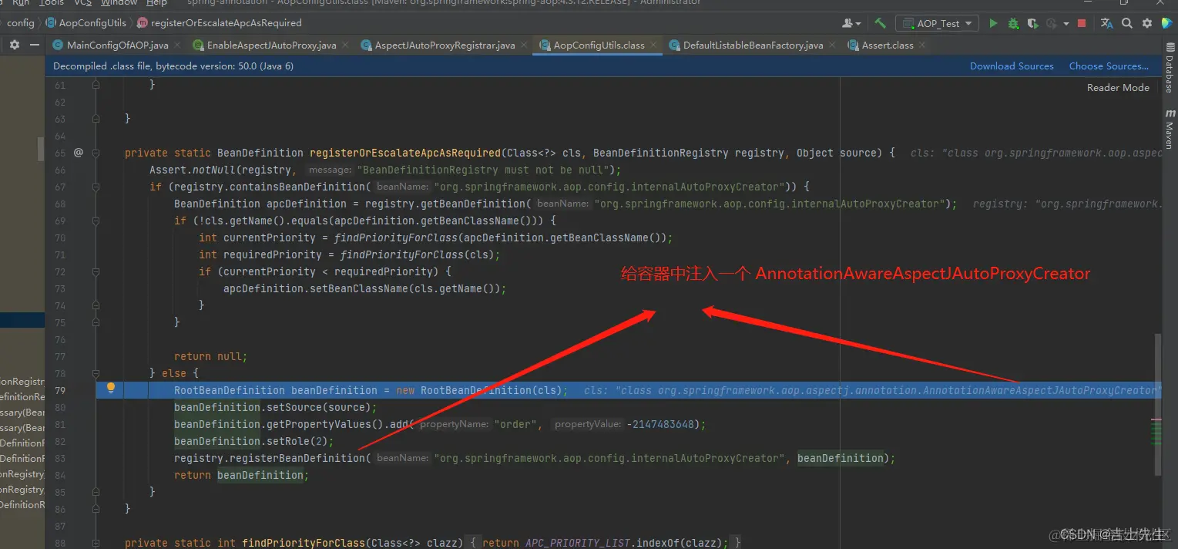This screenshot has width=1178, height=549.
Task: Click the fold end marker at line 63
Action: click(x=96, y=119)
